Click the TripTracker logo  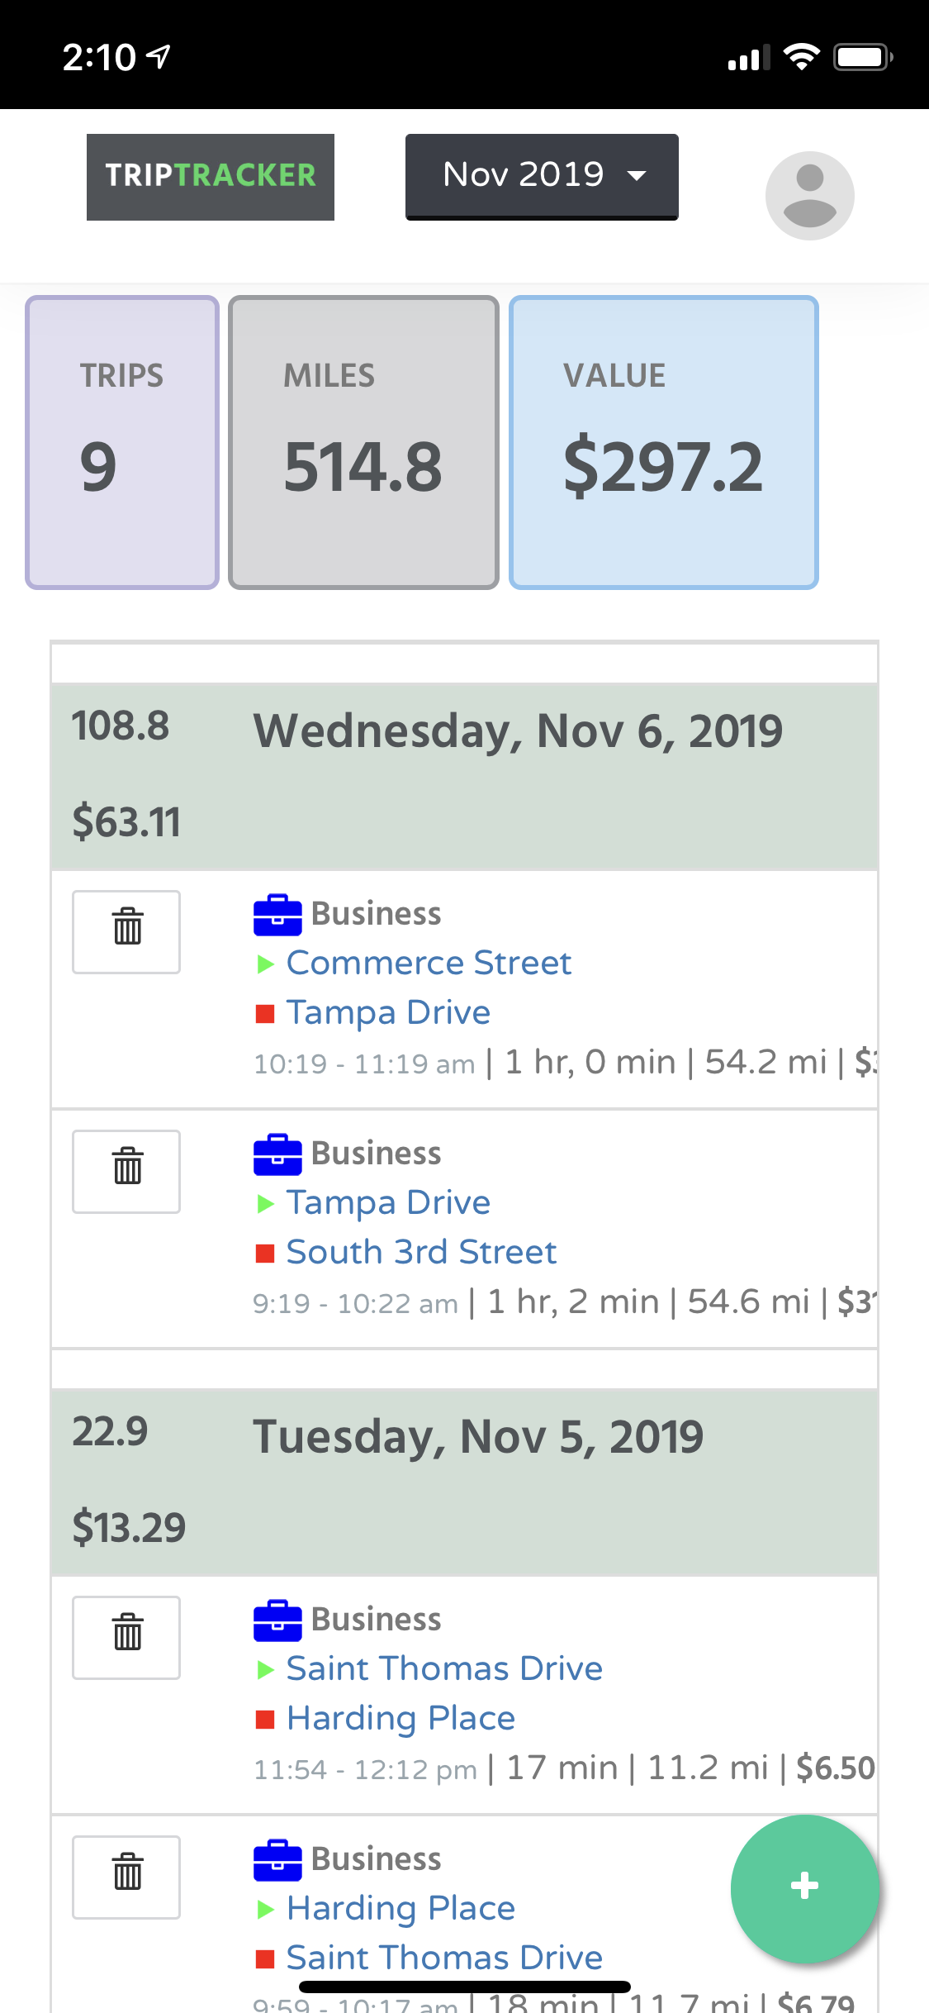point(209,176)
